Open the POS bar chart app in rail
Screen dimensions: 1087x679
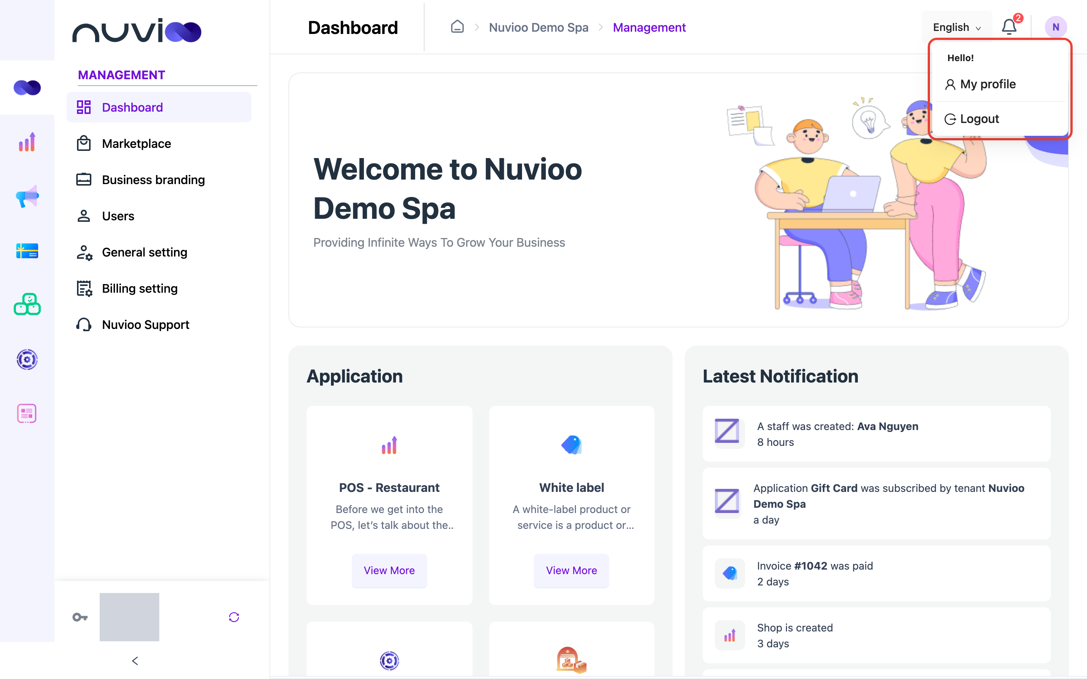pyautogui.click(x=27, y=142)
